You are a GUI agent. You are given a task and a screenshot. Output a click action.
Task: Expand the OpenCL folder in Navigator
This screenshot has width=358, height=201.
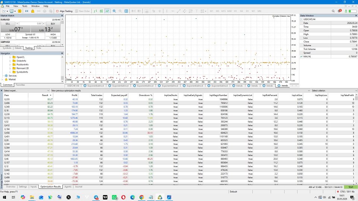(x=10, y=57)
